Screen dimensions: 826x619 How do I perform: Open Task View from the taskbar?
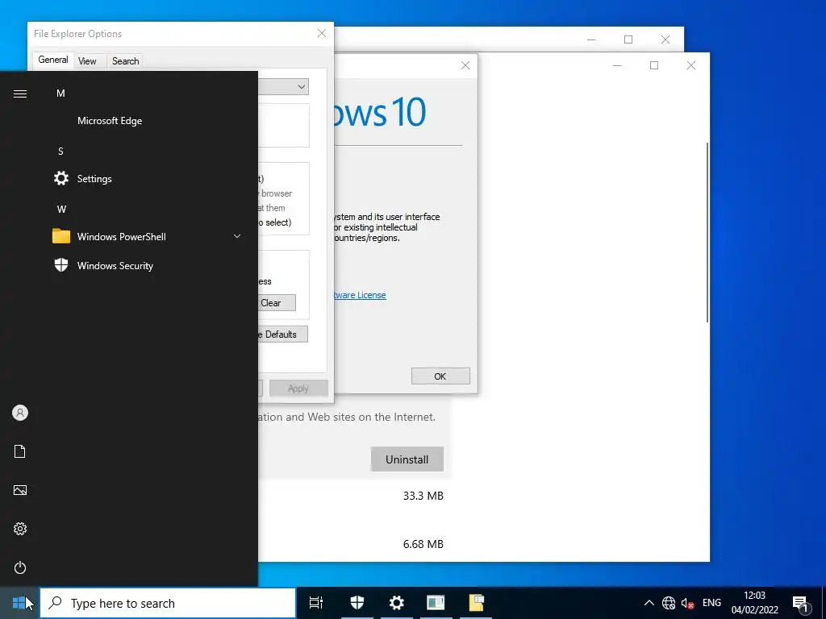pyautogui.click(x=316, y=603)
